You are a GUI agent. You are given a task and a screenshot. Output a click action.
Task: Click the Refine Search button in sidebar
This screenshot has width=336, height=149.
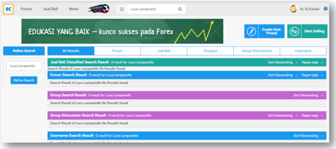coord(24,80)
